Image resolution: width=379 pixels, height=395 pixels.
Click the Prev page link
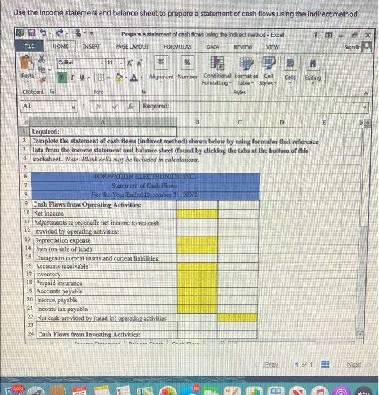[x=271, y=365]
